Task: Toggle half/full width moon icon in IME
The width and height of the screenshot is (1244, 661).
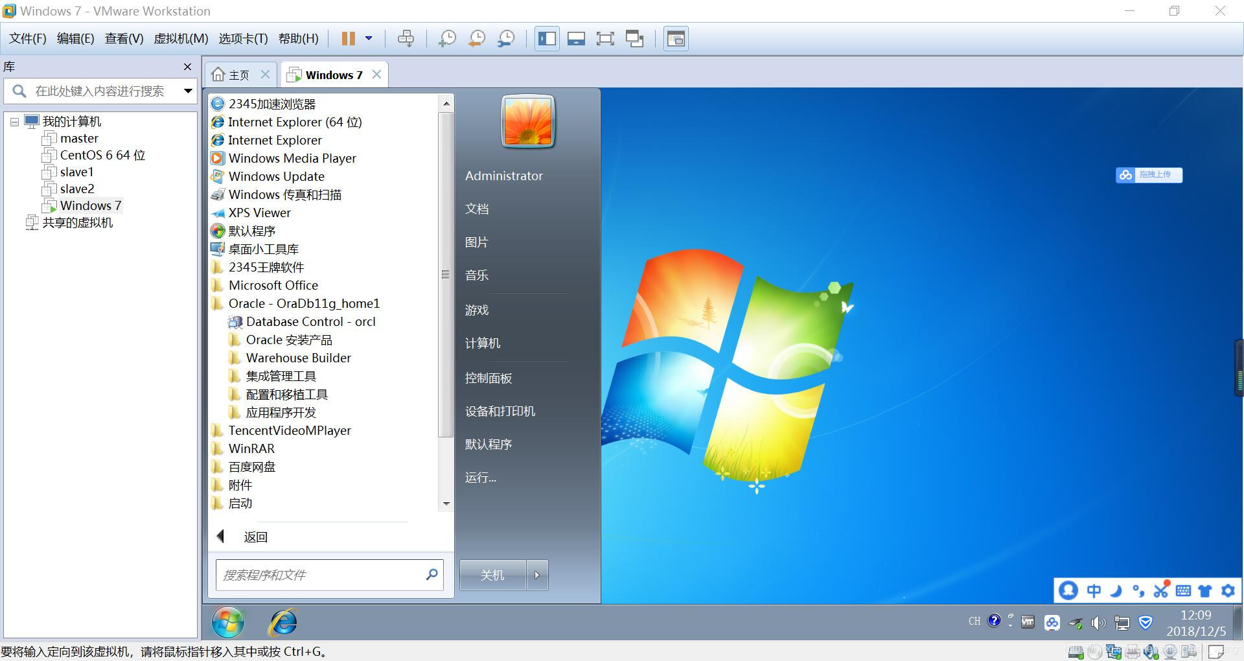Action: (x=1116, y=590)
